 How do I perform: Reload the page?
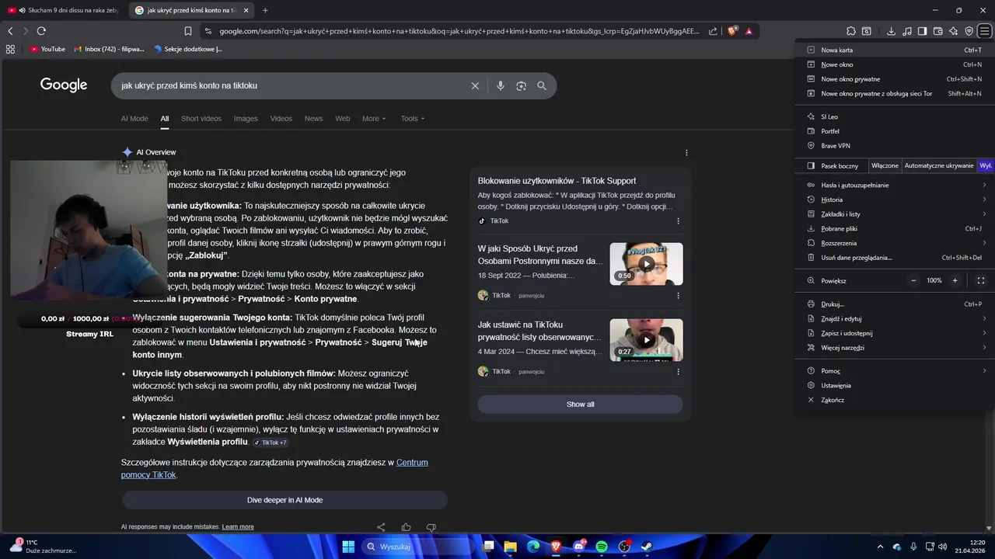click(41, 31)
